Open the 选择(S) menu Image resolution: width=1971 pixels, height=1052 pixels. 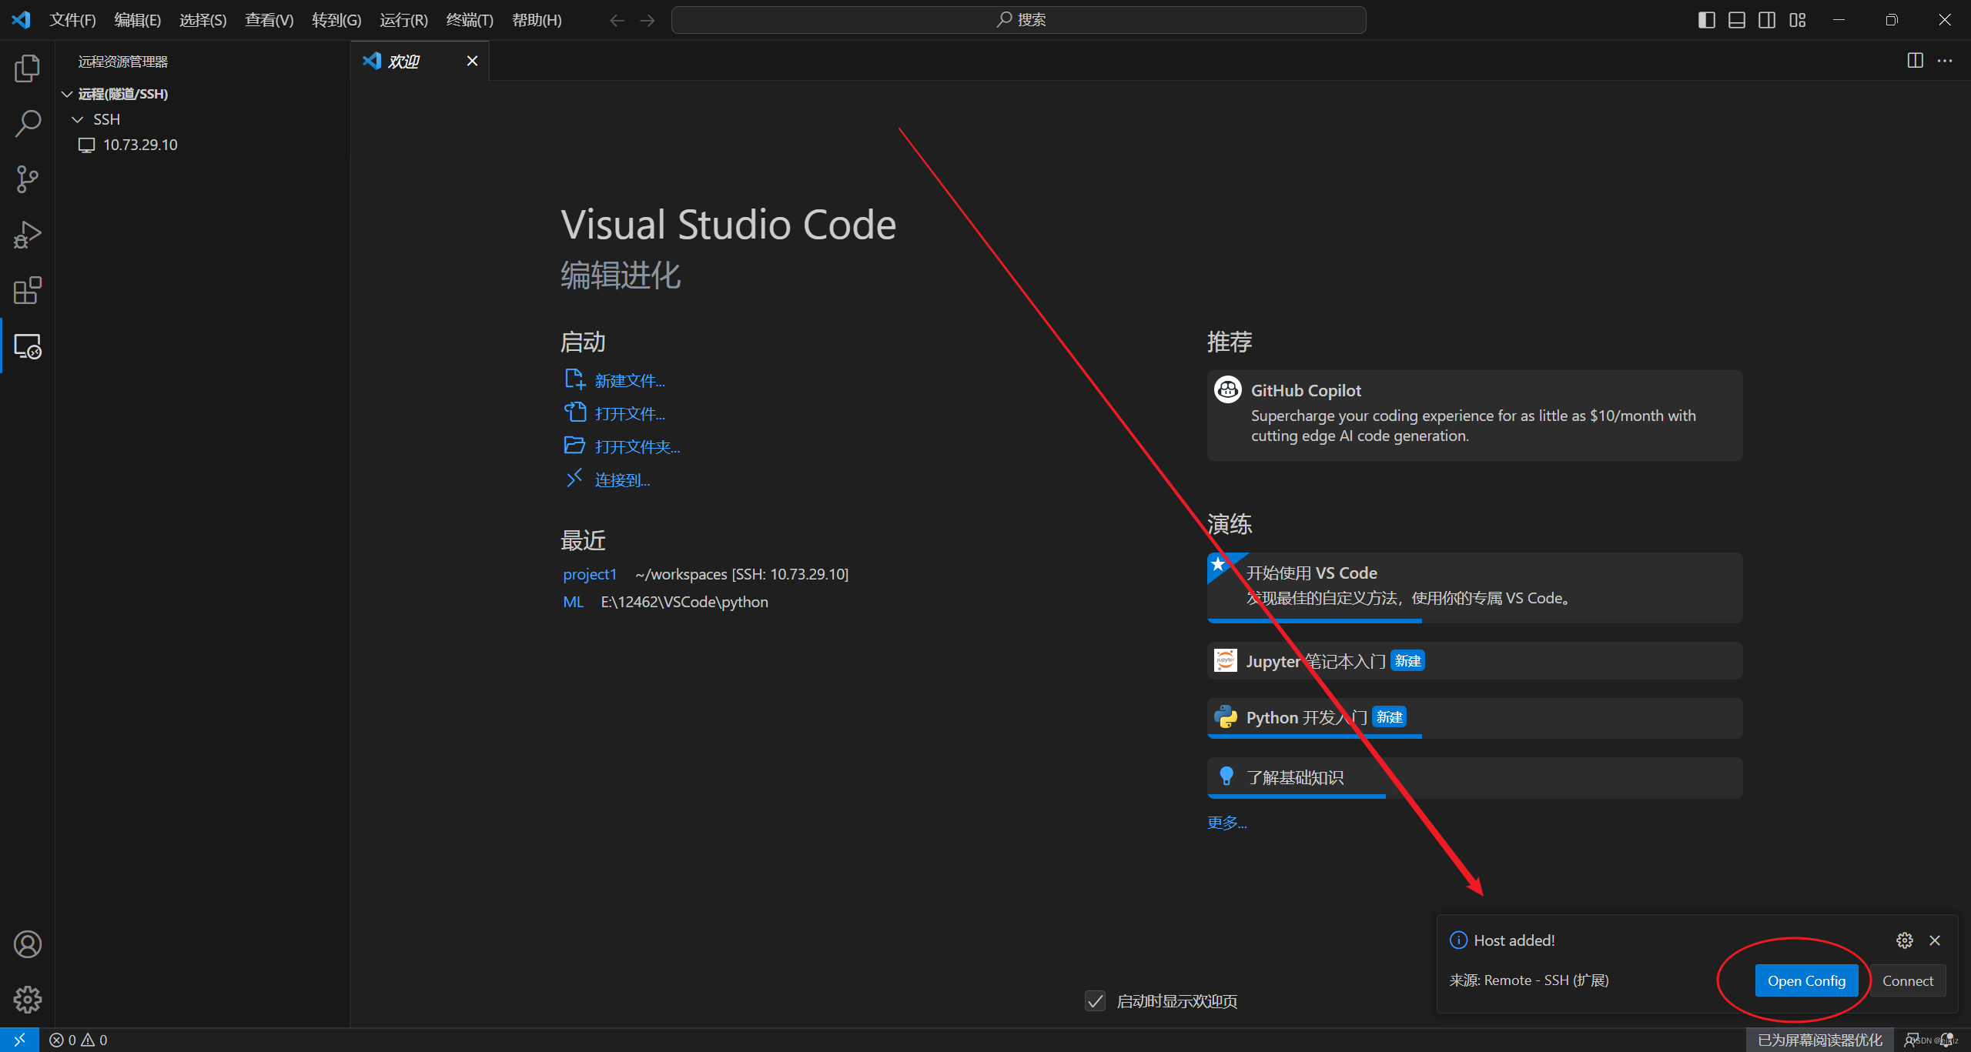point(203,20)
